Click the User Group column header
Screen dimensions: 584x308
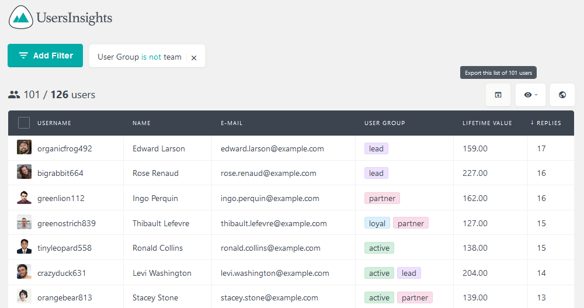(384, 123)
